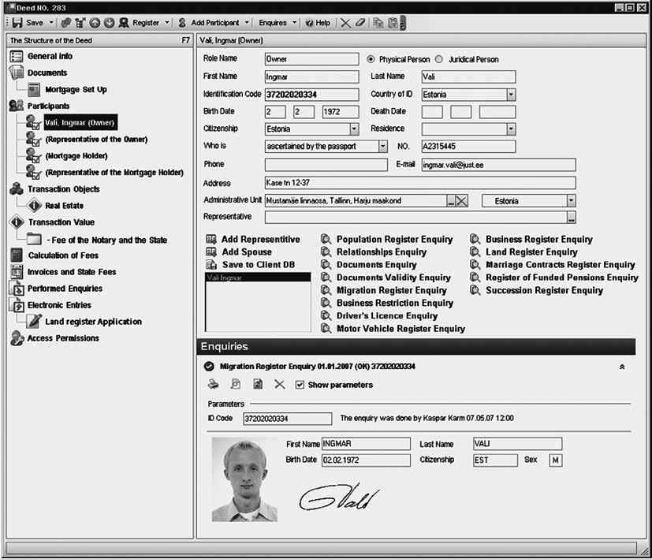Click the Business Register Enquiry magnifier icon
Image resolution: width=652 pixels, height=559 pixels.
[x=475, y=239]
